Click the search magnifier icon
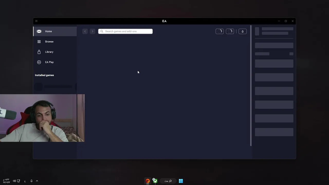Viewport: 329px width, 185px height. [102, 31]
